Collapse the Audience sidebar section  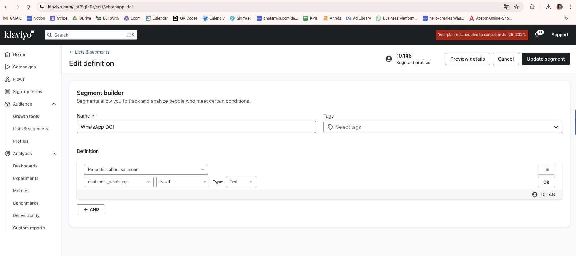[54, 104]
